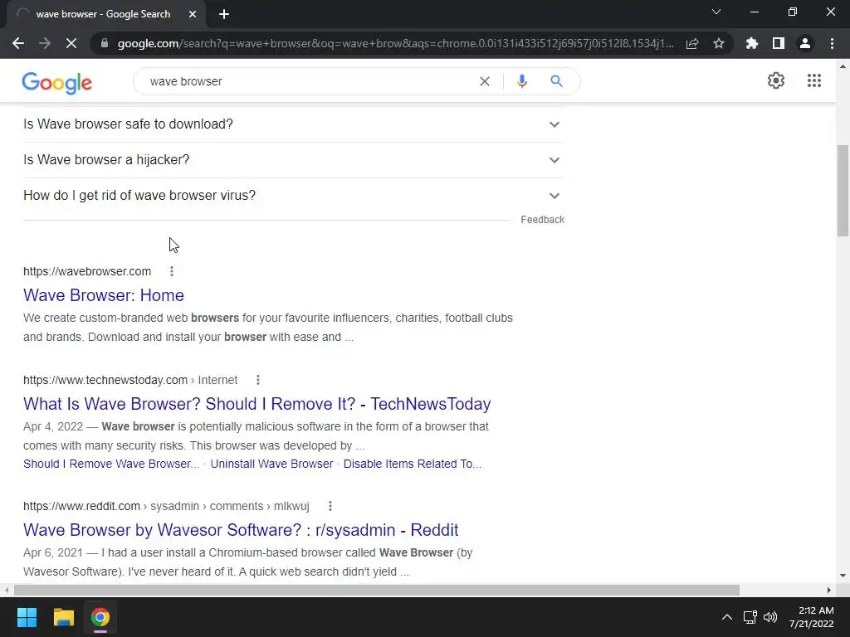Open File Explorer from the taskbar
Image resolution: width=850 pixels, height=637 pixels.
63,617
